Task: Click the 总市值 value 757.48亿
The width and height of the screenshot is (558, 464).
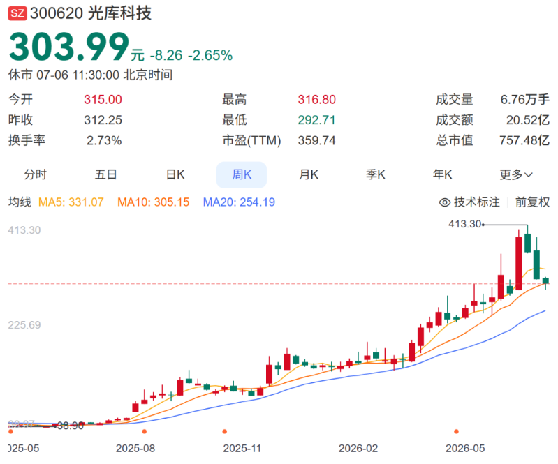Action: pyautogui.click(x=524, y=141)
